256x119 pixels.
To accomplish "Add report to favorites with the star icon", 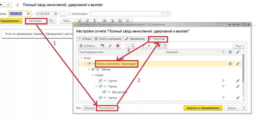I will (17, 5).
